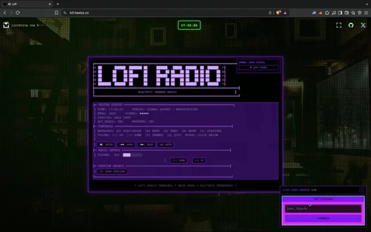Open the purple cloud extension icon

pyautogui.click(x=314, y=13)
